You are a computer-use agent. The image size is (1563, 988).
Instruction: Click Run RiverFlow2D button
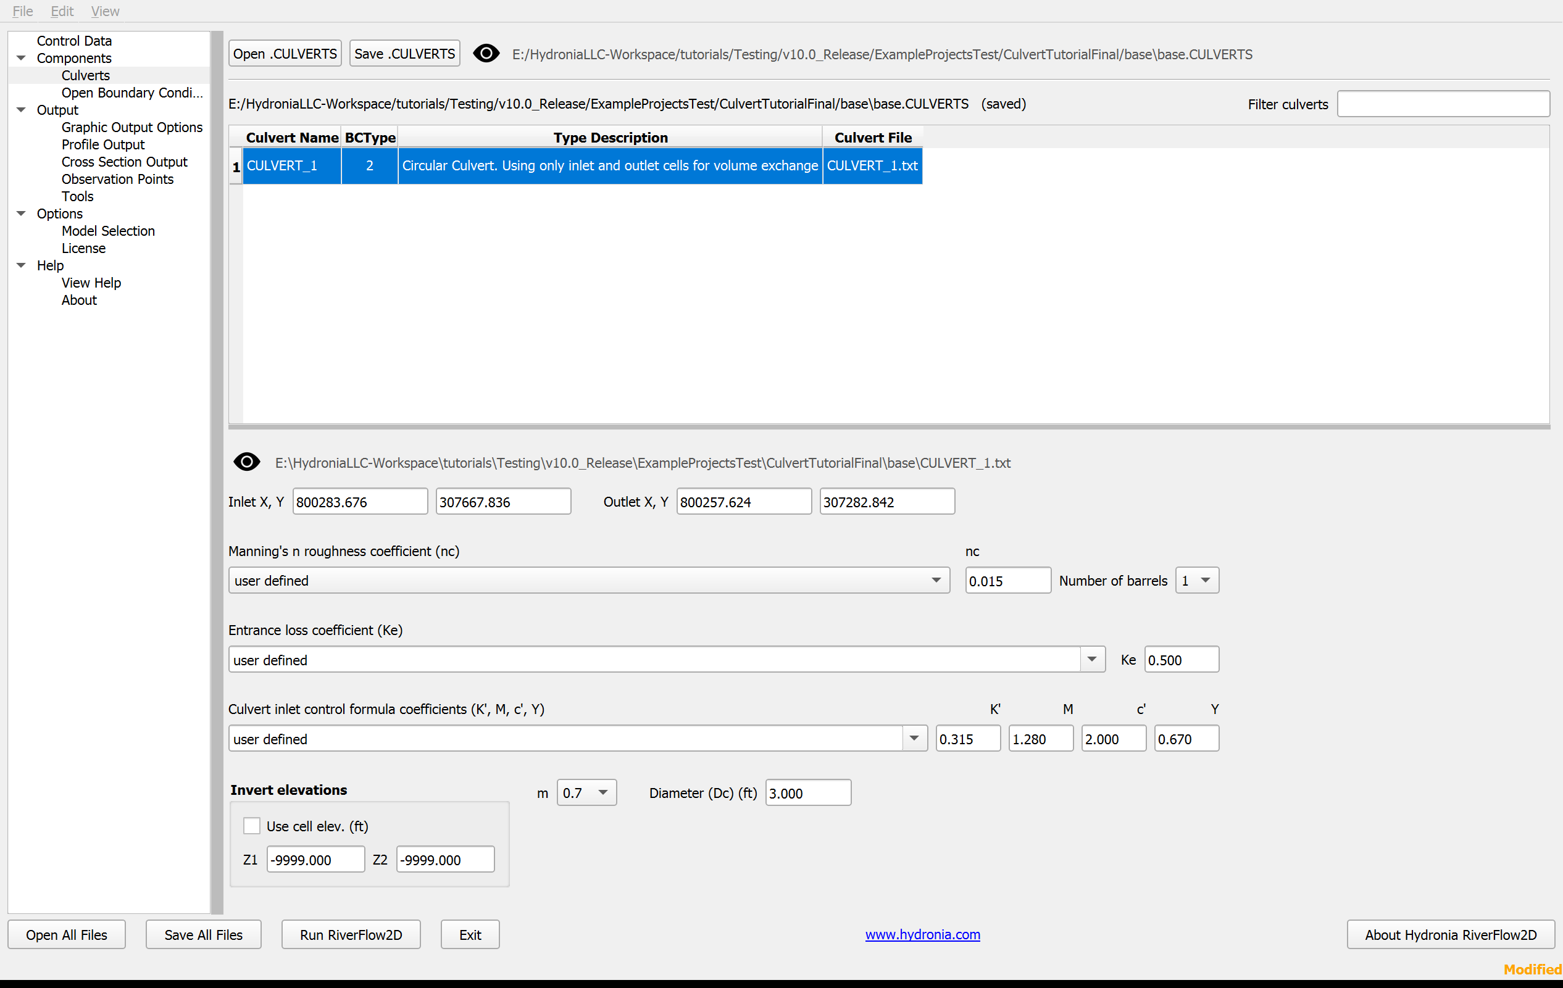[x=351, y=935]
